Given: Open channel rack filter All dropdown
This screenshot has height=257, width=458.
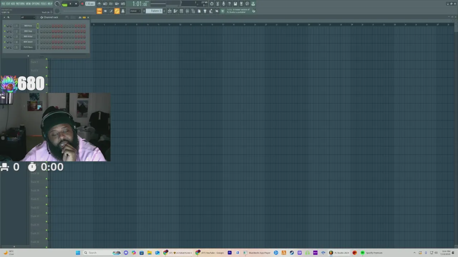Looking at the screenshot, I should [28, 17].
